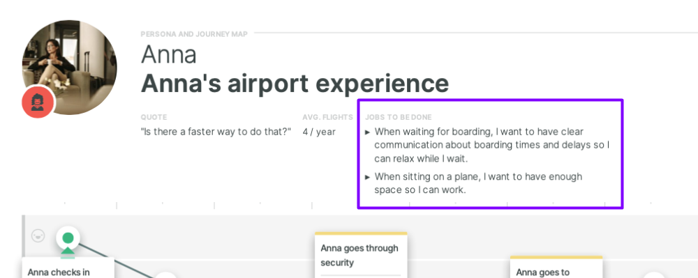Image resolution: width=698 pixels, height=278 pixels.
Task: Click the '4 / year' average flights value
Action: pos(319,132)
